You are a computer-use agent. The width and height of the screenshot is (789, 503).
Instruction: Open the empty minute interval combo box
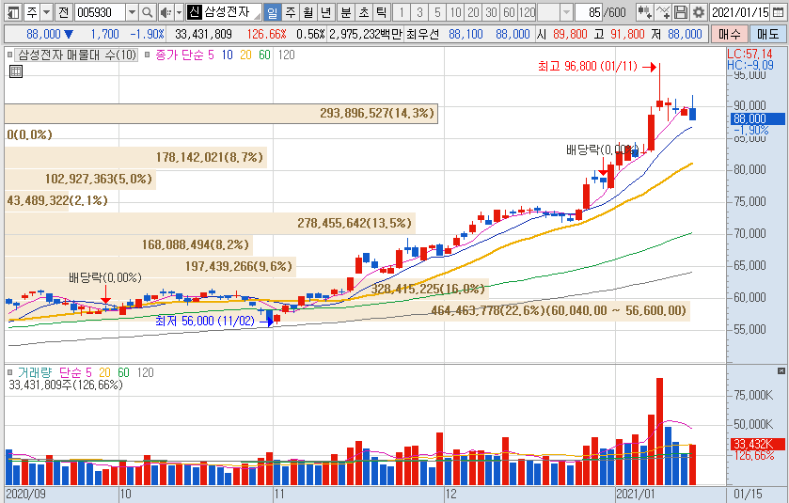click(x=555, y=12)
